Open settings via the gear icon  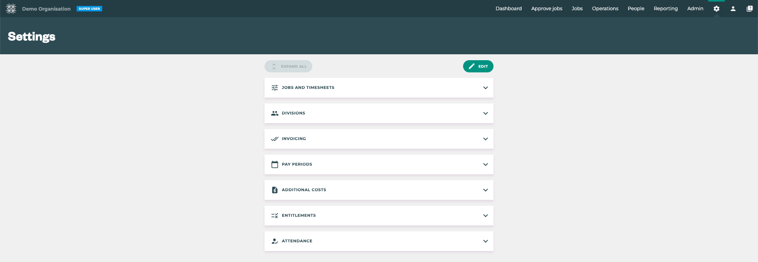coord(716,9)
